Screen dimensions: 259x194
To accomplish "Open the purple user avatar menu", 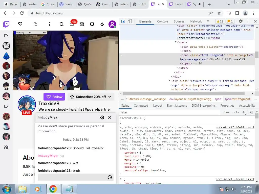I will (112, 24).
